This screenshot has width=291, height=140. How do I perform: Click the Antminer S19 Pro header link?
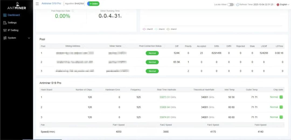pyautogui.click(x=51, y=4)
